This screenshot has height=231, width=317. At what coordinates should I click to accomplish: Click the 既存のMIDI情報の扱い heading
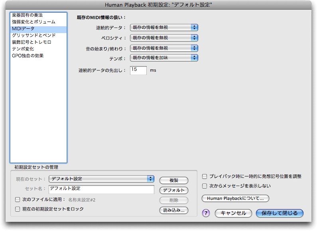click(x=101, y=18)
